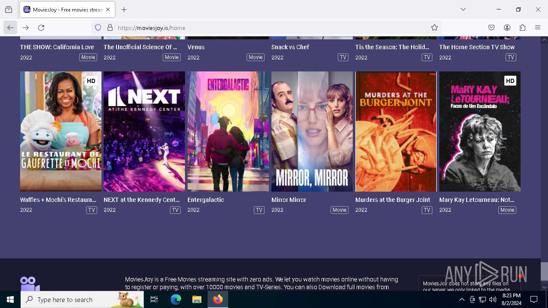Image resolution: width=548 pixels, height=308 pixels.
Task: Open the Windows Start menu
Action: [10, 300]
